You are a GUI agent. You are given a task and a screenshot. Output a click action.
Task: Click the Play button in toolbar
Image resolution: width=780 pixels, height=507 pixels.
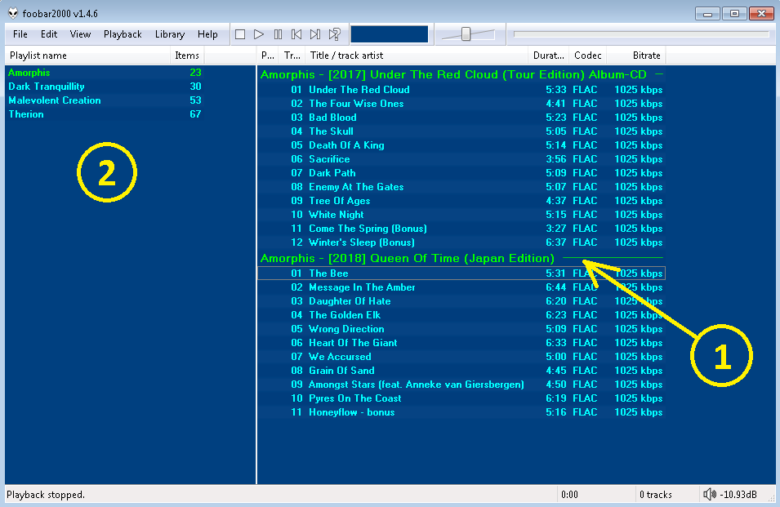[259, 34]
